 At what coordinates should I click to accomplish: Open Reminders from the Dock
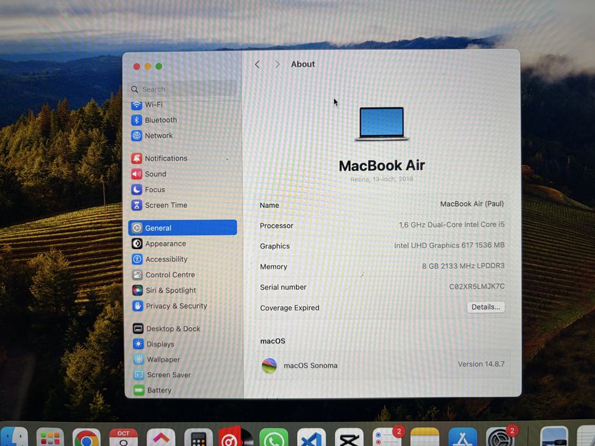click(x=386, y=437)
